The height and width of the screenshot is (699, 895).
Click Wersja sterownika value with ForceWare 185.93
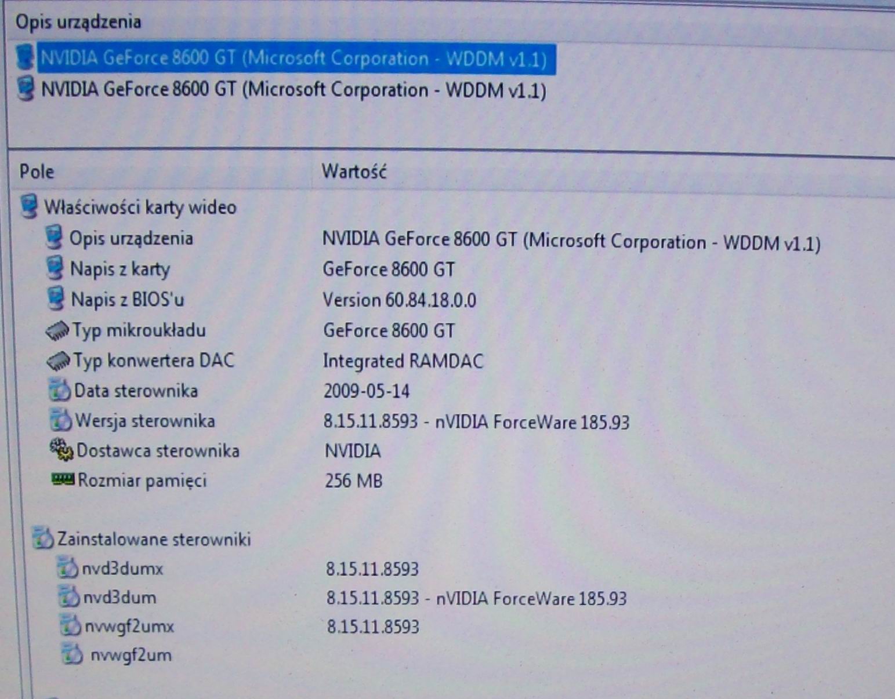[x=477, y=421]
